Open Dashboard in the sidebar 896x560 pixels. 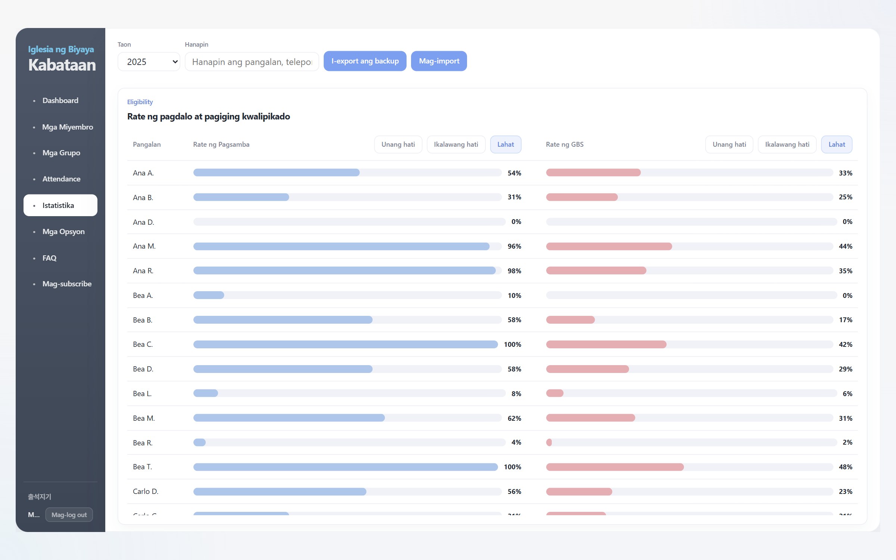[60, 100]
